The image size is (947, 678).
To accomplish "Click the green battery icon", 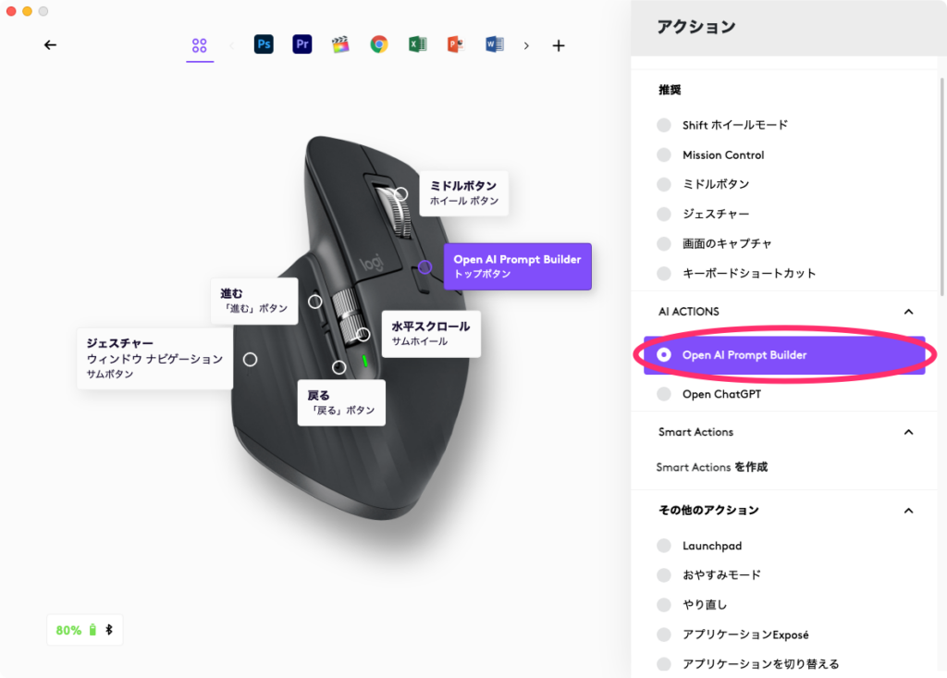I will point(92,630).
